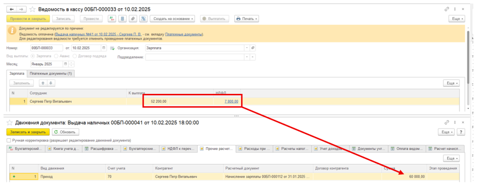
Task: Select Сергеев Петр Витальевич row in Зарплата table
Action: coord(234,101)
